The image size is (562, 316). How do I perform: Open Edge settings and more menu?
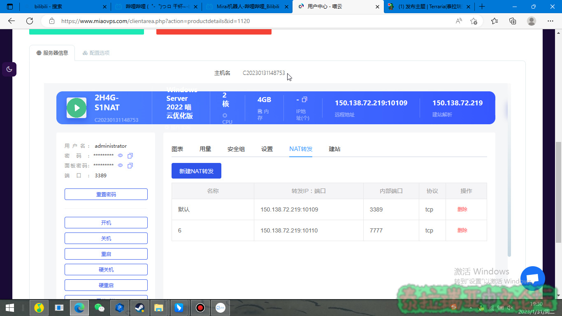click(550, 21)
